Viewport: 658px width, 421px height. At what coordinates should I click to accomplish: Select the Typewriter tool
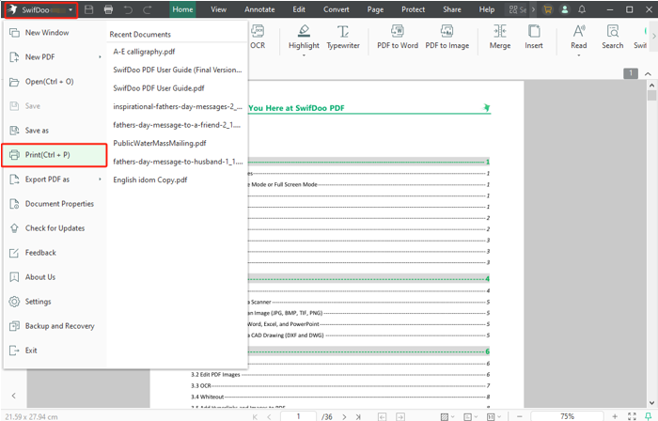tap(343, 38)
